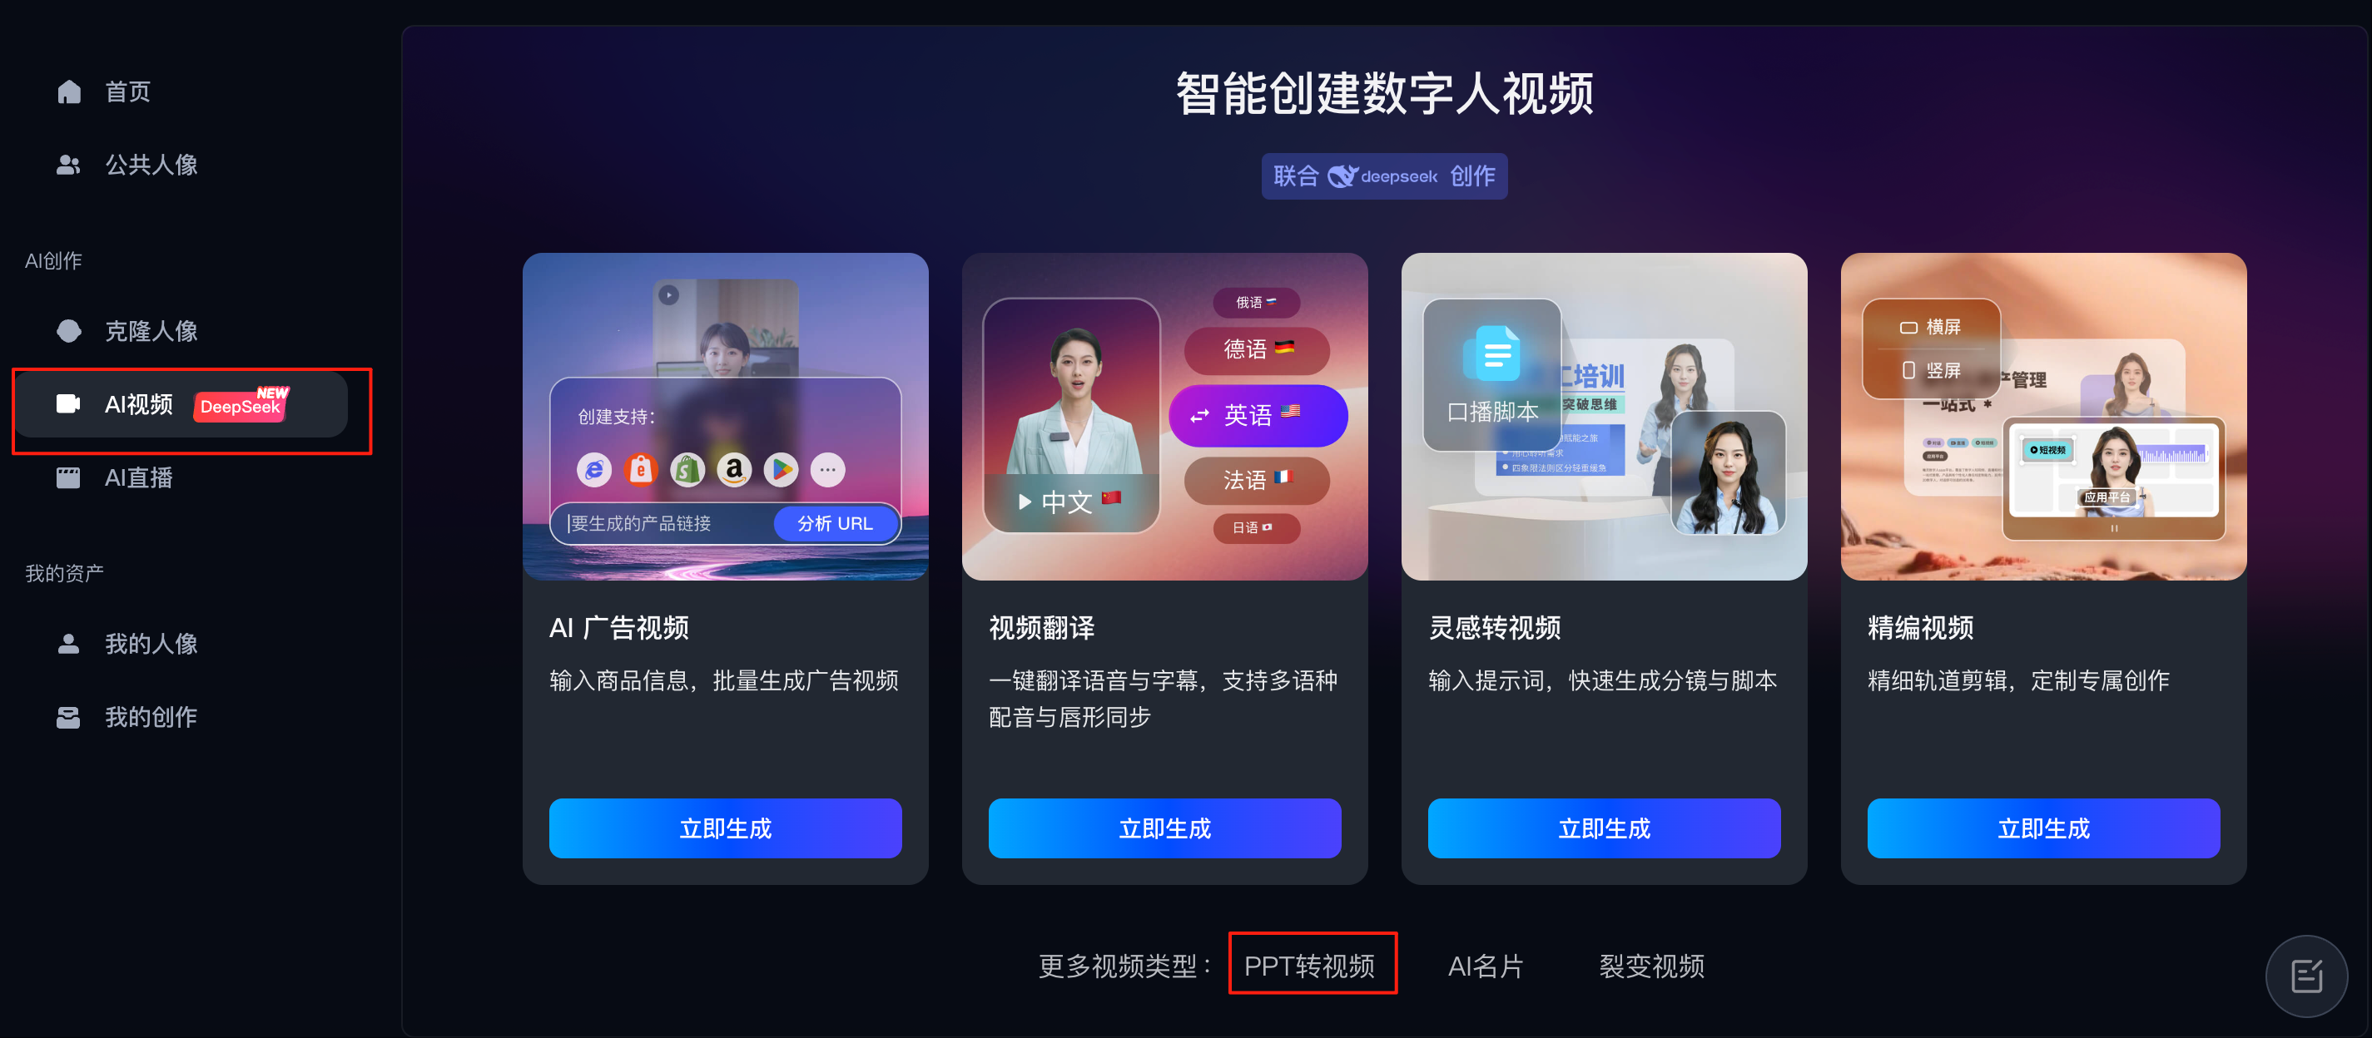Open the feedback note icon at bottom right
This screenshot has width=2372, height=1038.
tap(2305, 976)
